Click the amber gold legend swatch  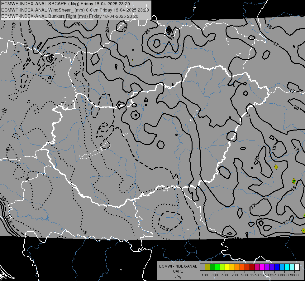[232, 267]
